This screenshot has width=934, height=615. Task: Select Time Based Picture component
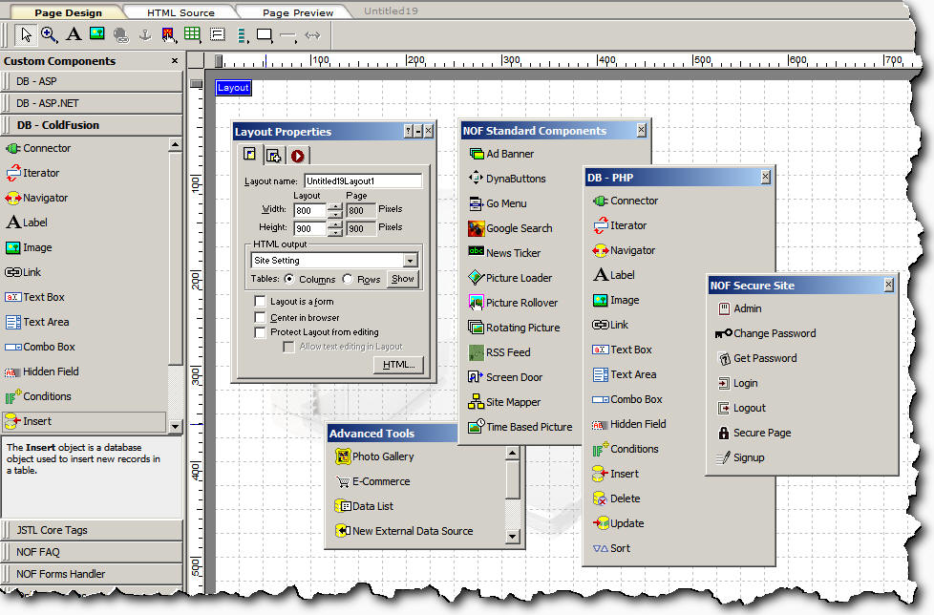click(520, 427)
